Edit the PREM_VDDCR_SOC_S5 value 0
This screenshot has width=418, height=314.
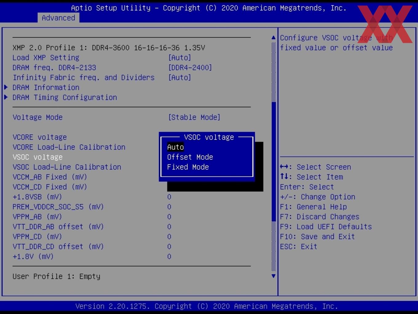click(x=169, y=207)
